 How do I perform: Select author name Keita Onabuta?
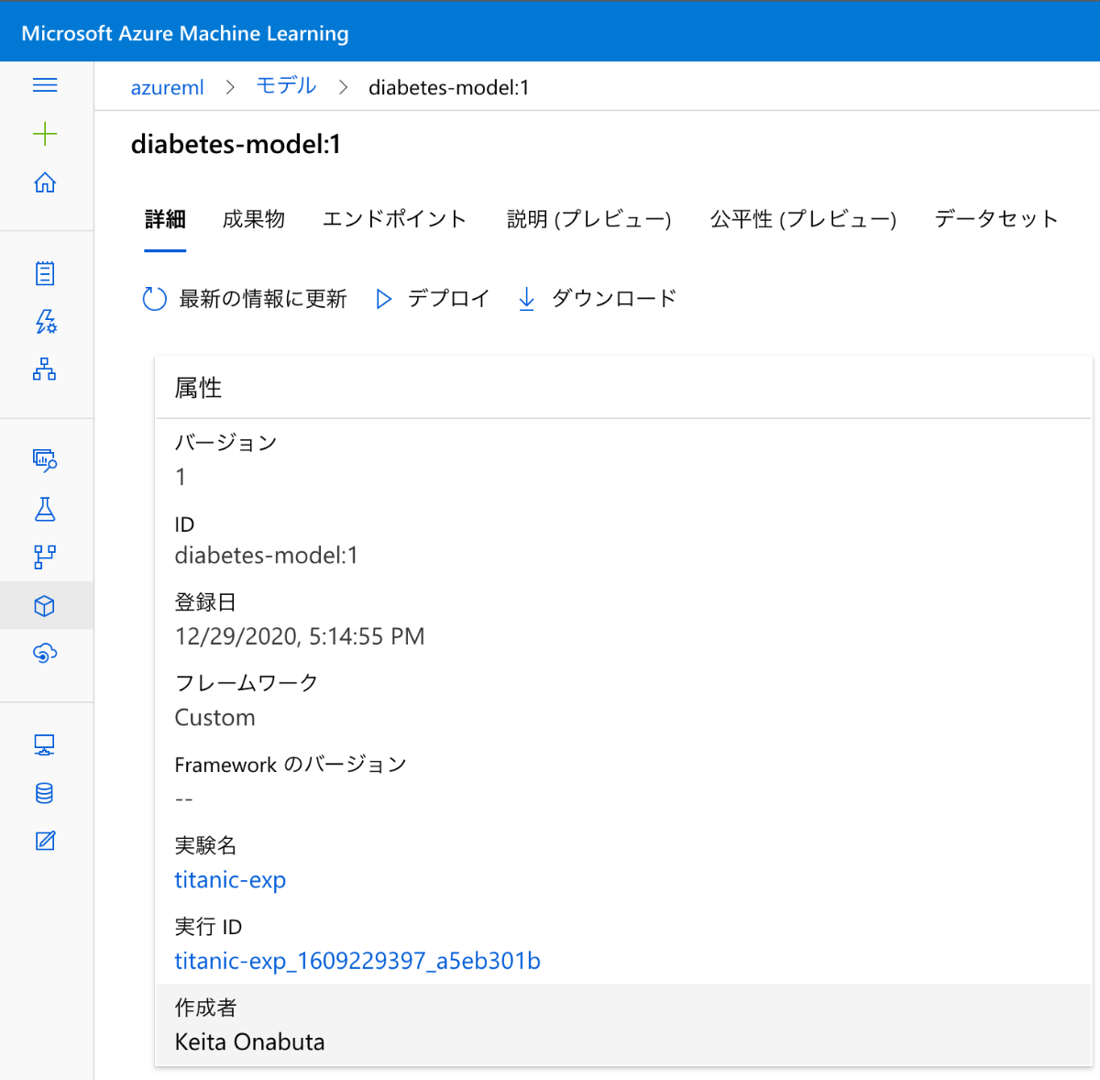[250, 1042]
